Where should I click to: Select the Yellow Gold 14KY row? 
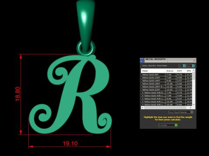point(166,81)
